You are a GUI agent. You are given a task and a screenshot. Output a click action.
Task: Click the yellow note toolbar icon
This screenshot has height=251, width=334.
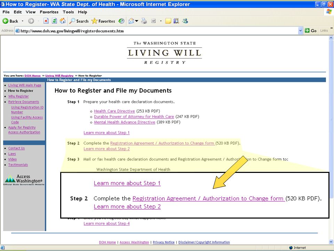pyautogui.click(x=168, y=21)
